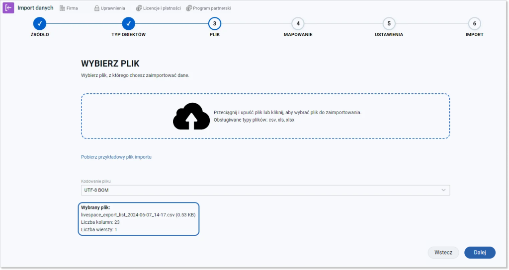The image size is (509, 270).
Task: Select step 5 USTAWIENIA circle
Action: click(x=389, y=24)
